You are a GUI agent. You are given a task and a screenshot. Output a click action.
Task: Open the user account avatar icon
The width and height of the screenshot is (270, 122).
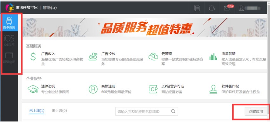pos(241,8)
